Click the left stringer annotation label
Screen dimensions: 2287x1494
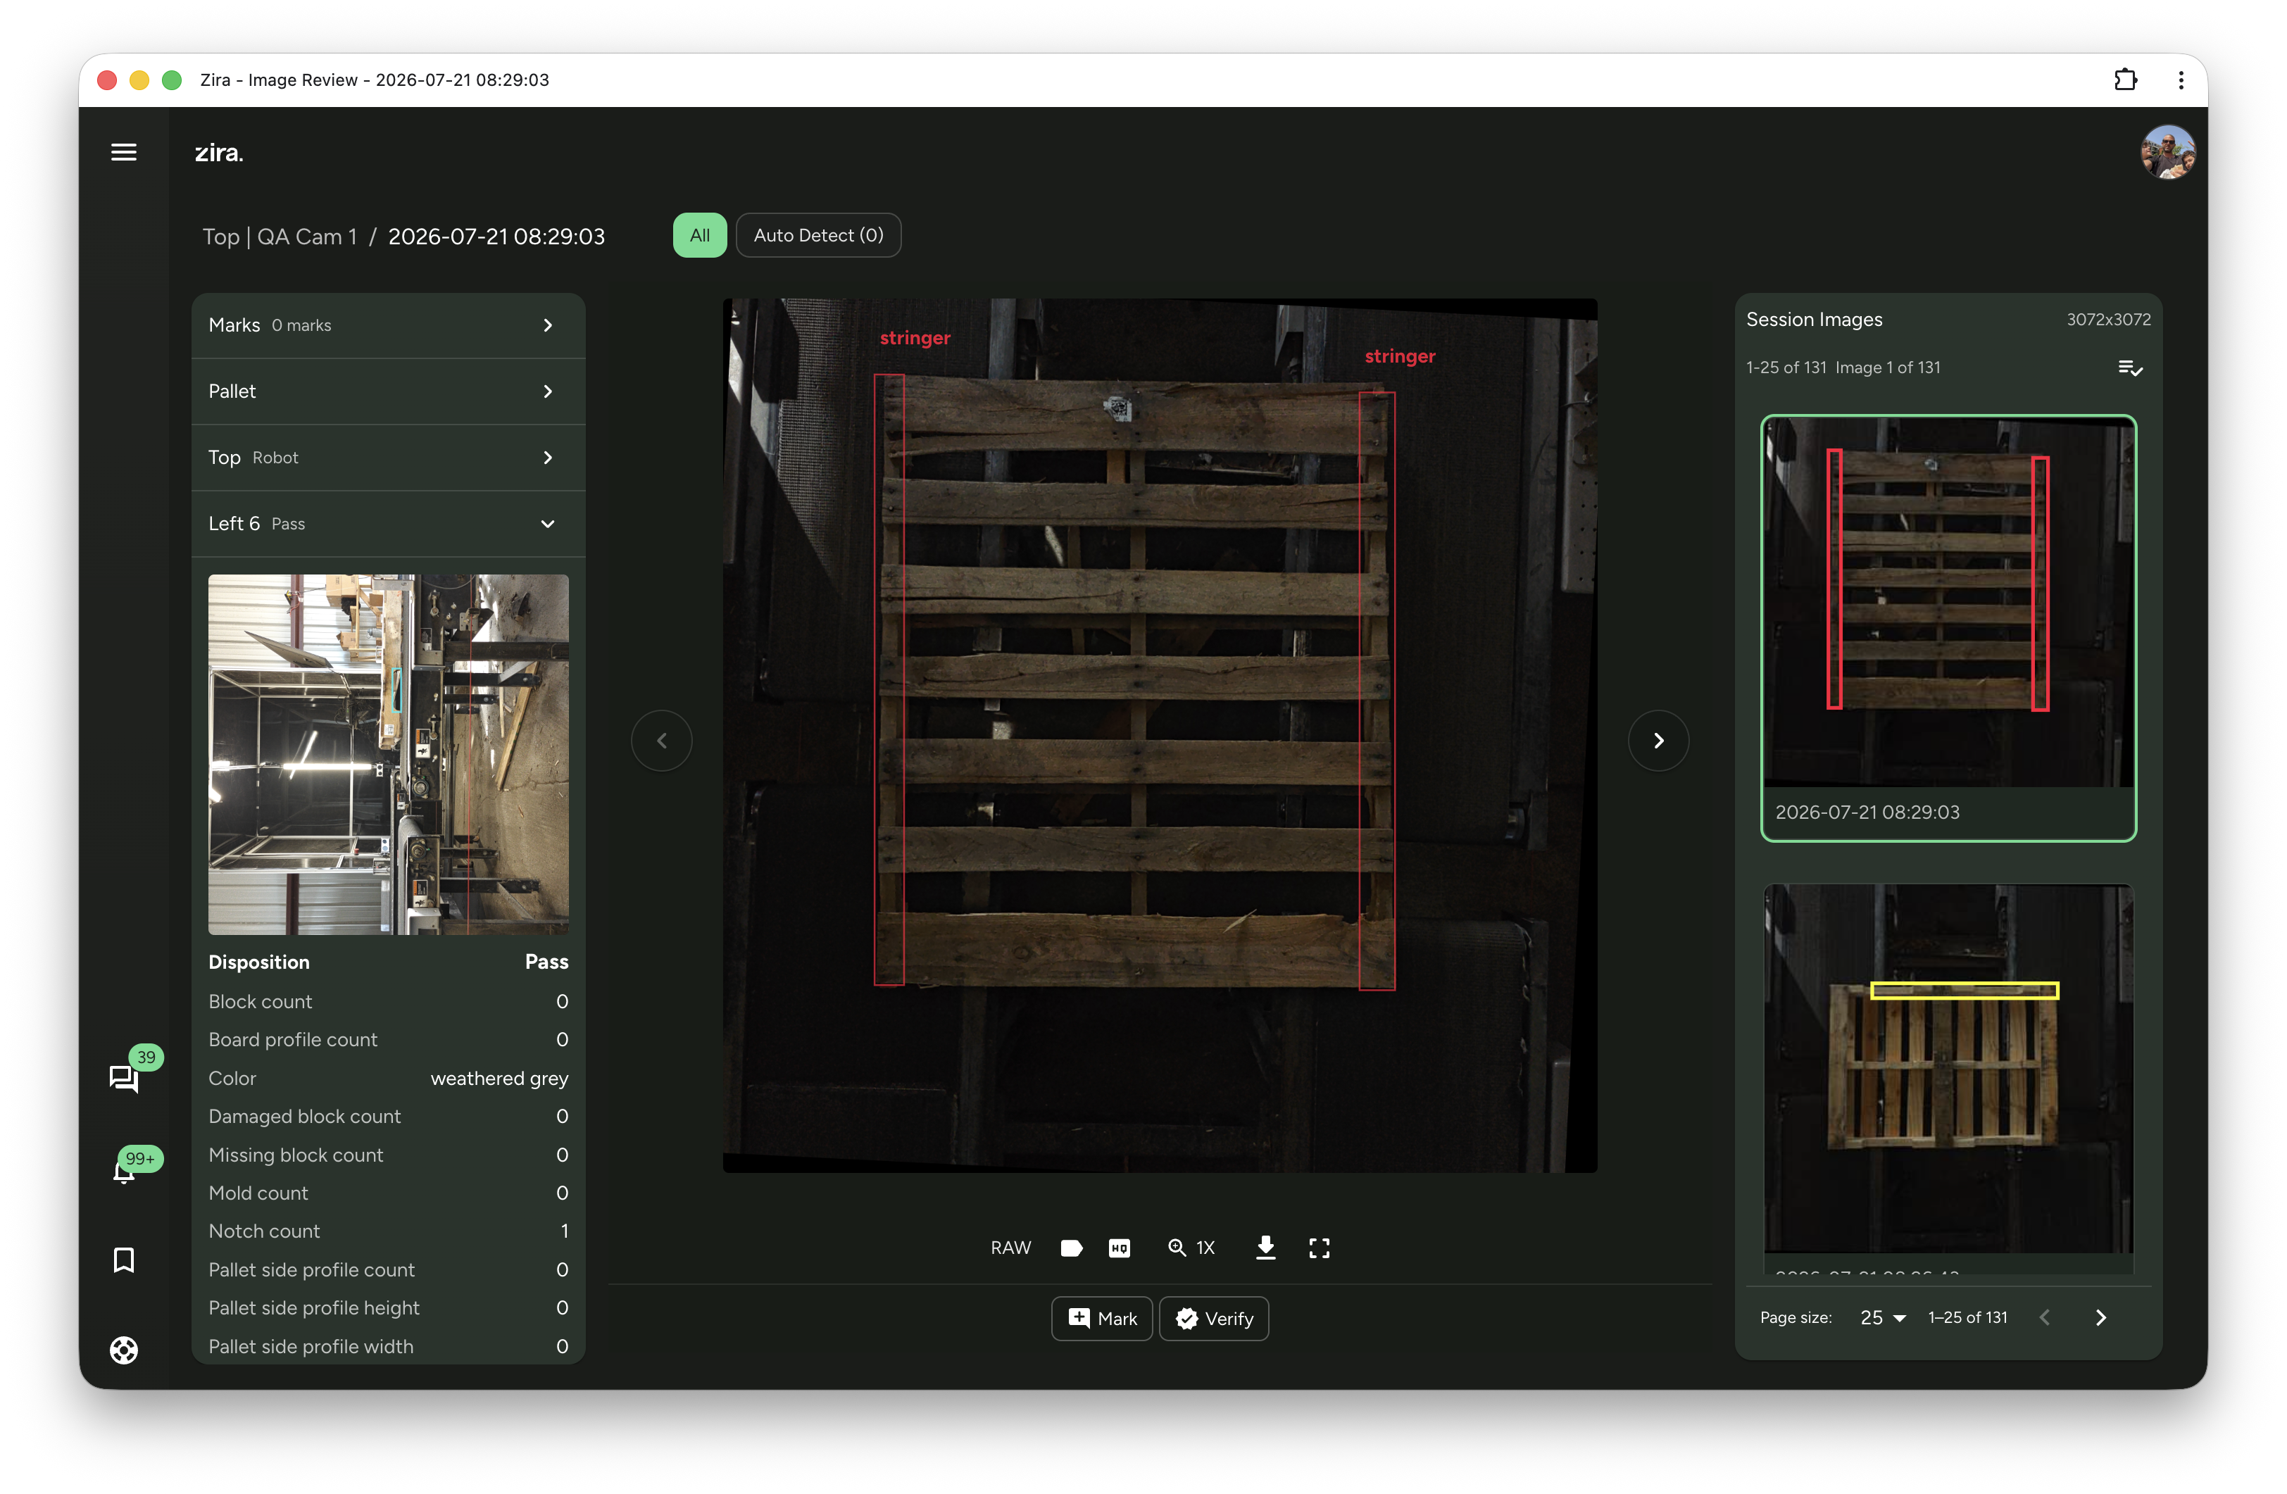click(x=915, y=338)
